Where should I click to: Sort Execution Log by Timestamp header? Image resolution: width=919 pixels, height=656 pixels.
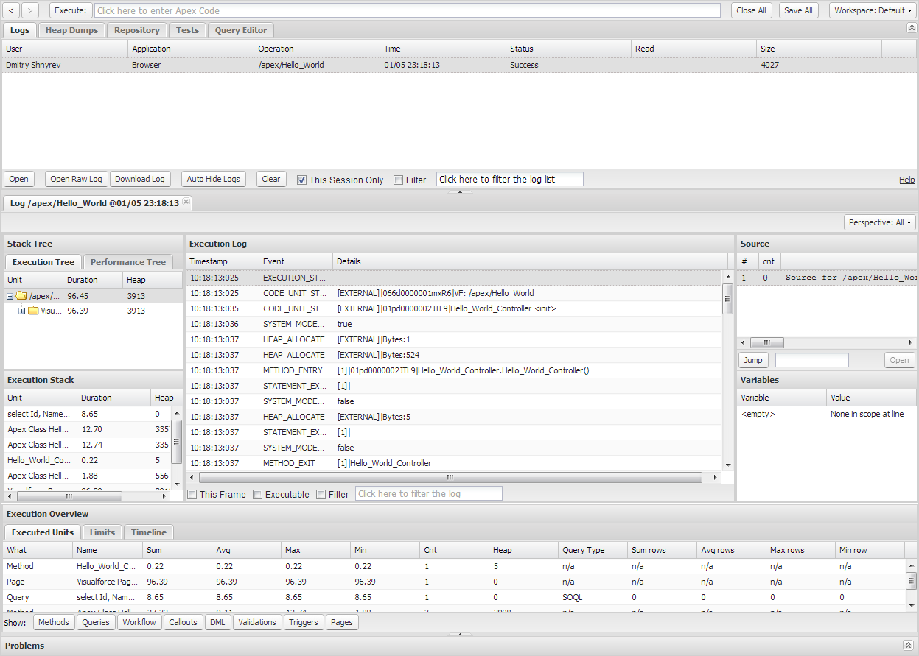coord(223,261)
